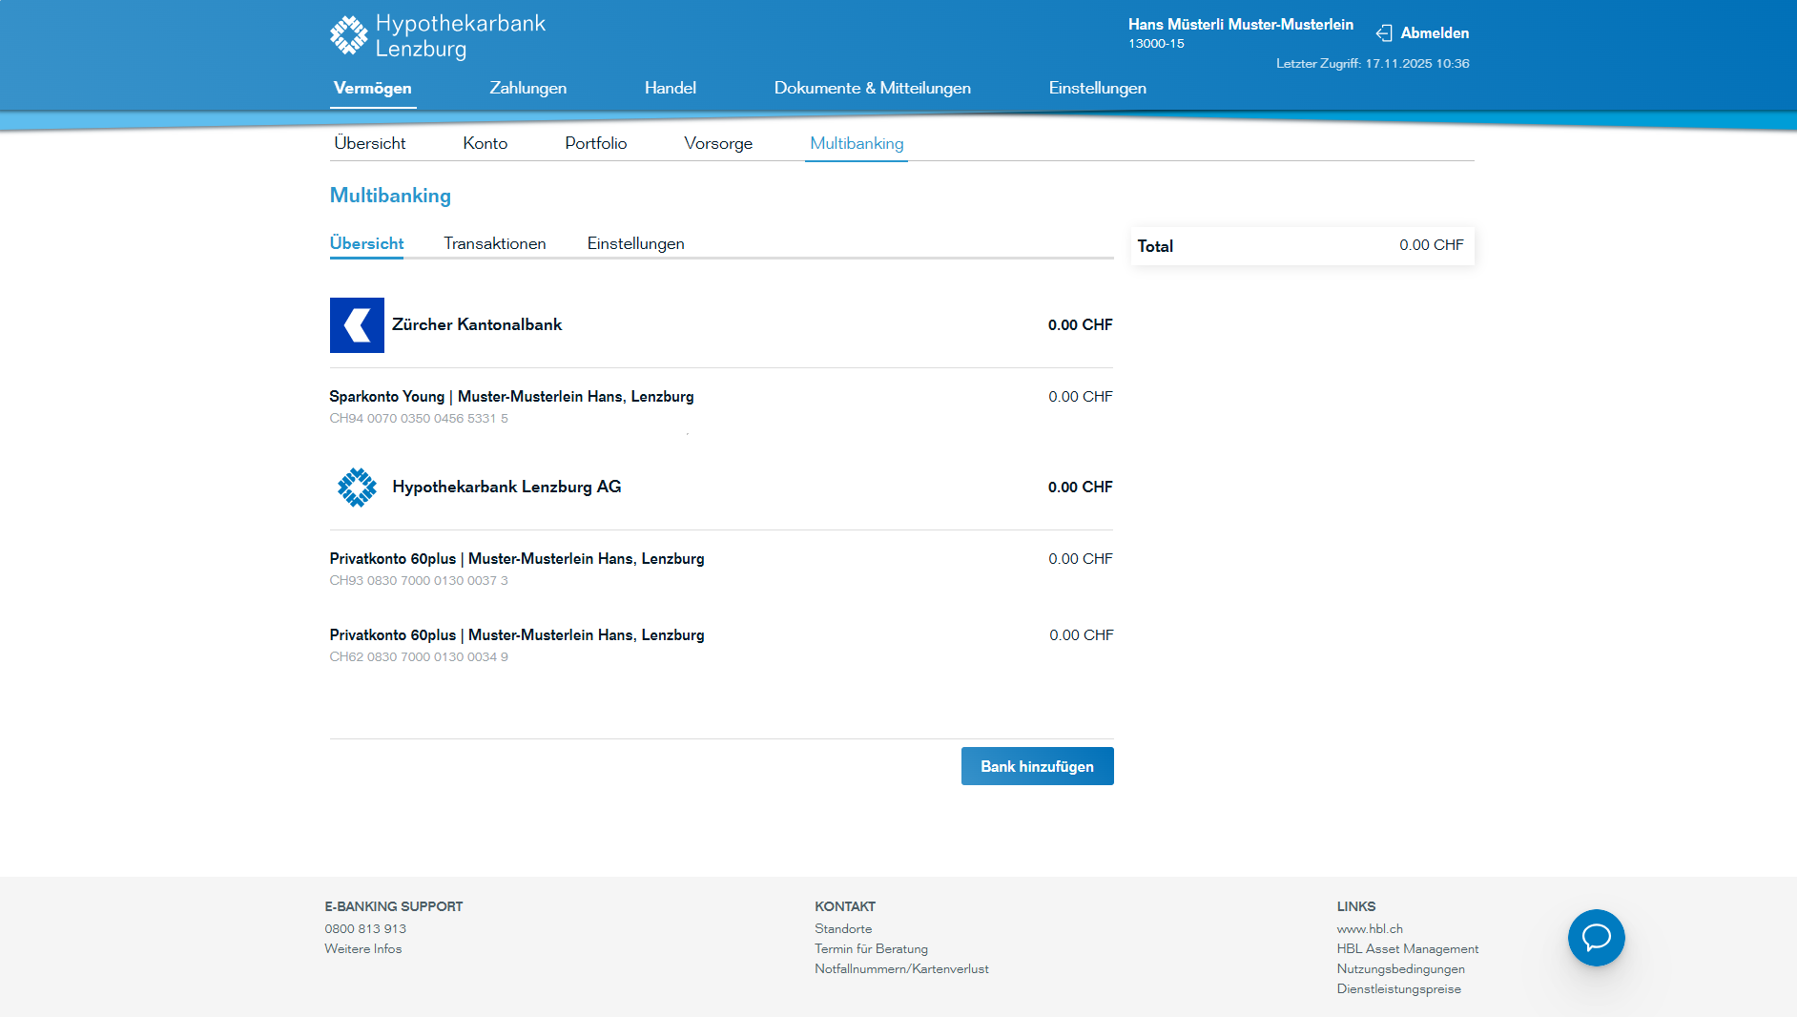Switch to the Konto tab

(485, 143)
